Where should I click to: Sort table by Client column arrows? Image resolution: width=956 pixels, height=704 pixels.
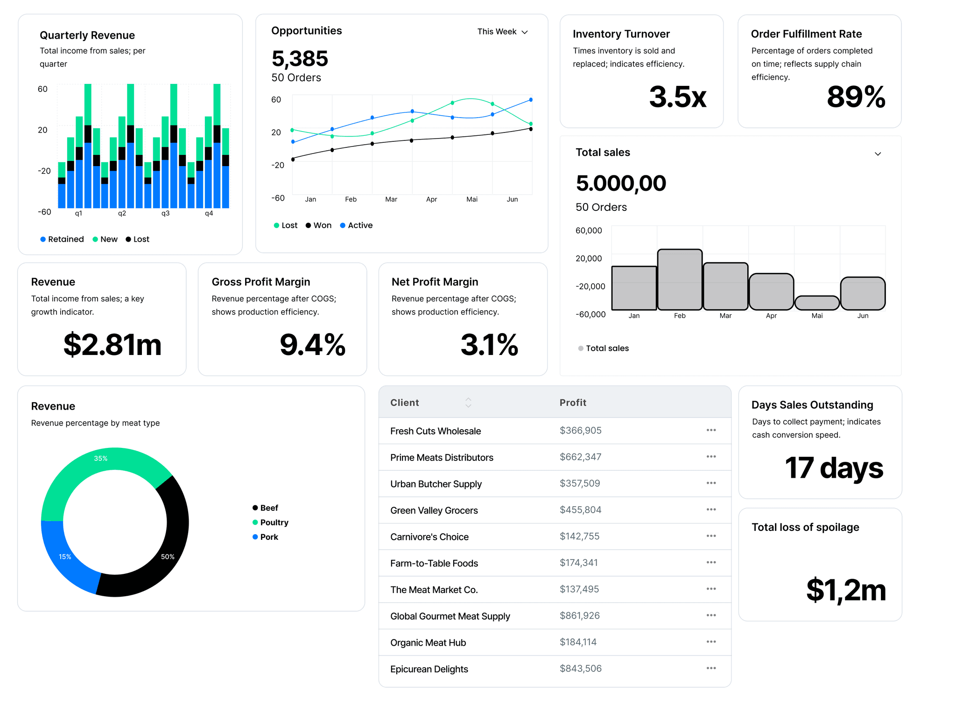468,403
